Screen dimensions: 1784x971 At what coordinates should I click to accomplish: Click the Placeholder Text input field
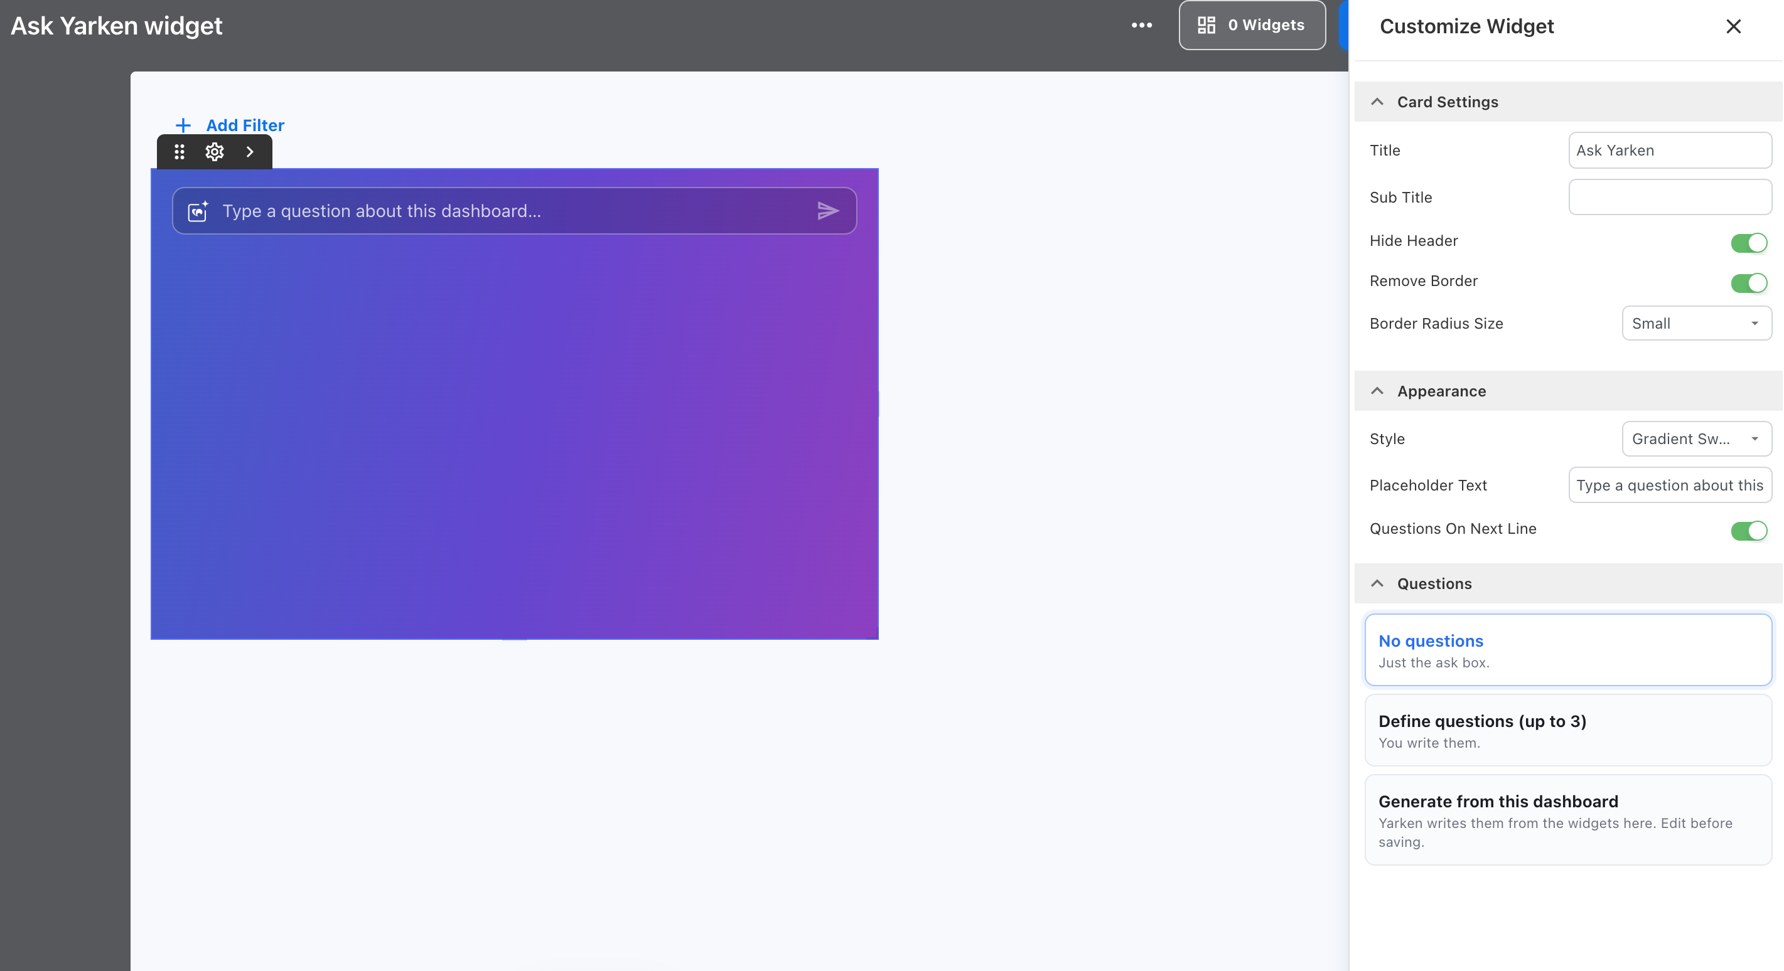pyautogui.click(x=1670, y=485)
